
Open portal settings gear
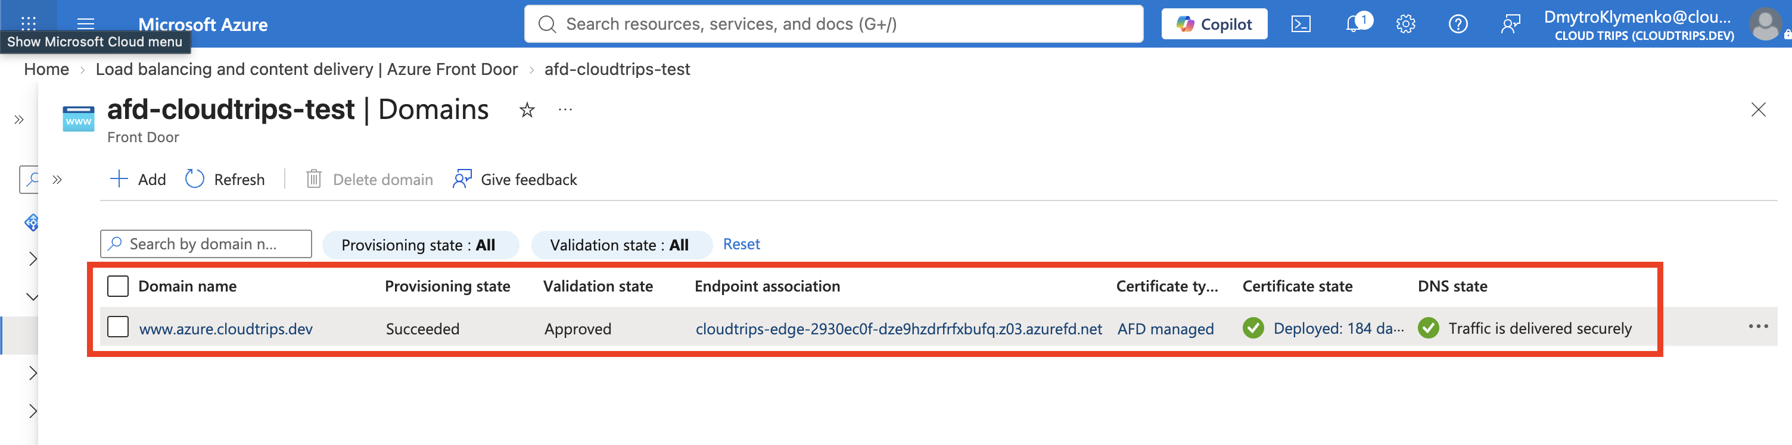click(x=1405, y=24)
